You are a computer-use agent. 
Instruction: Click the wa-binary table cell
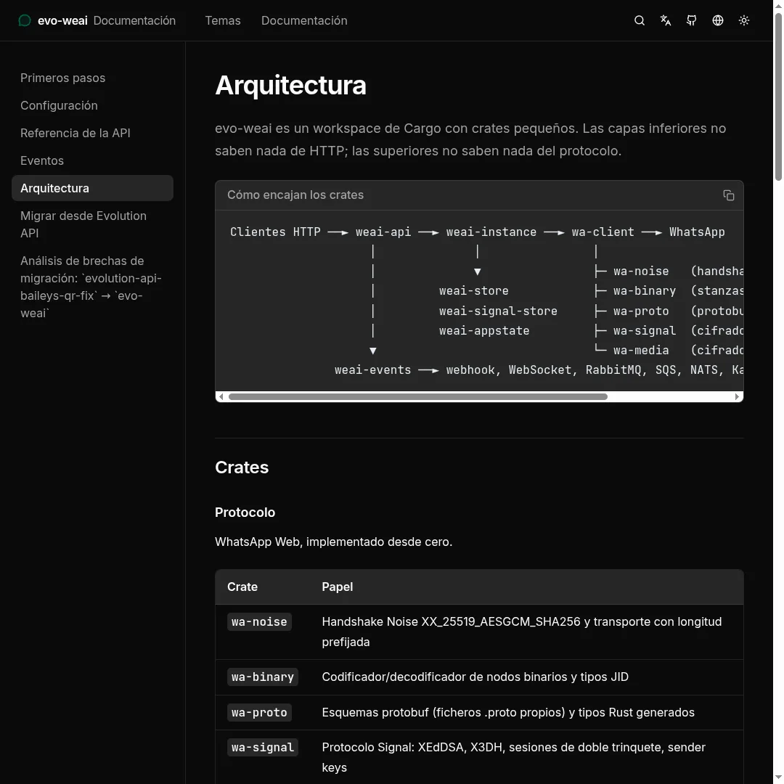[x=263, y=677]
